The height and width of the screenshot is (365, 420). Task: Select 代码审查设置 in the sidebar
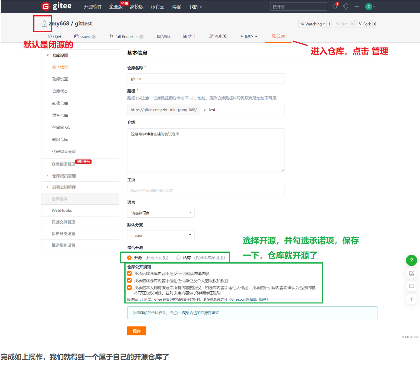coord(64,151)
